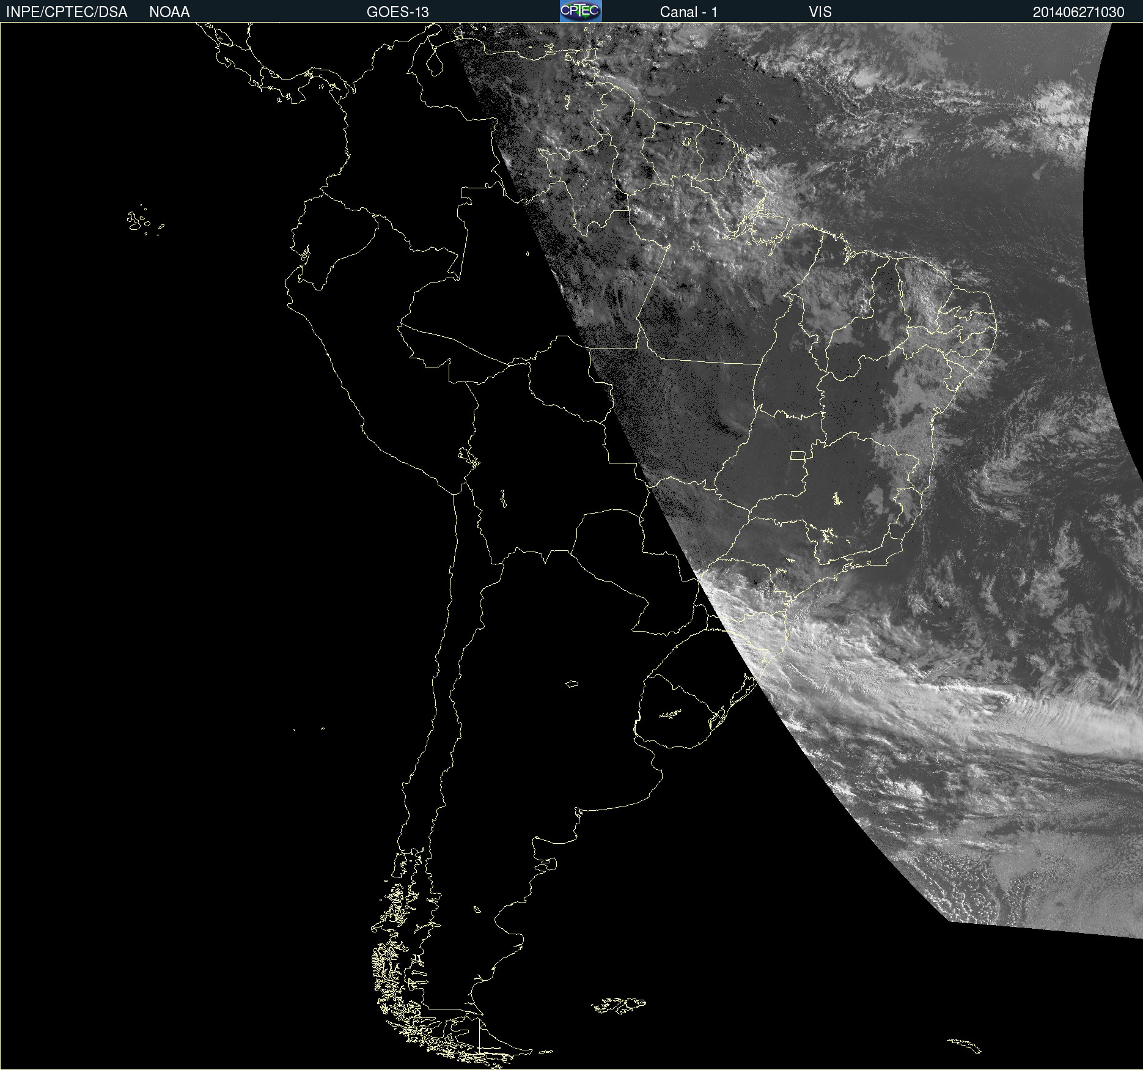Click the 'Canal - 1' channel label

[x=689, y=12]
